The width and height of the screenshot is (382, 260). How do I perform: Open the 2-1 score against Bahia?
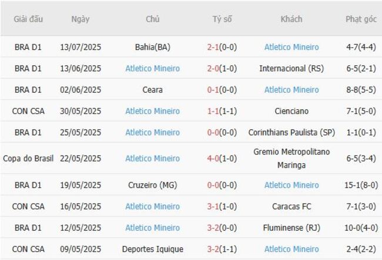point(213,47)
